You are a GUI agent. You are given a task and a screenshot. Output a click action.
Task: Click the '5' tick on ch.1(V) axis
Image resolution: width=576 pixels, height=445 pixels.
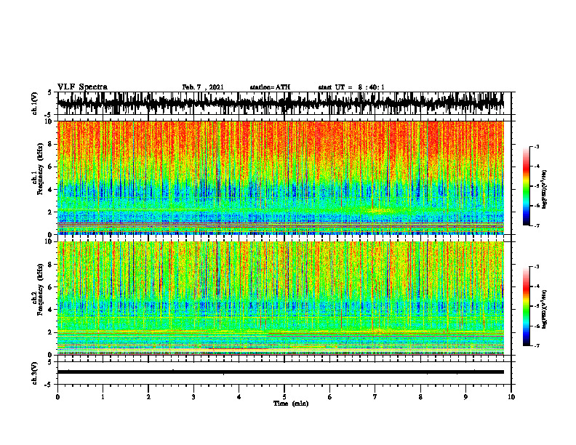(50, 92)
